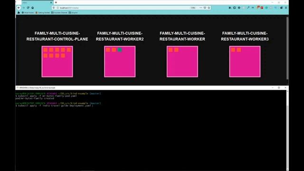304x171 pixels.
Task: Select first orange pod in WORKER2 node
Action: pos(108,50)
